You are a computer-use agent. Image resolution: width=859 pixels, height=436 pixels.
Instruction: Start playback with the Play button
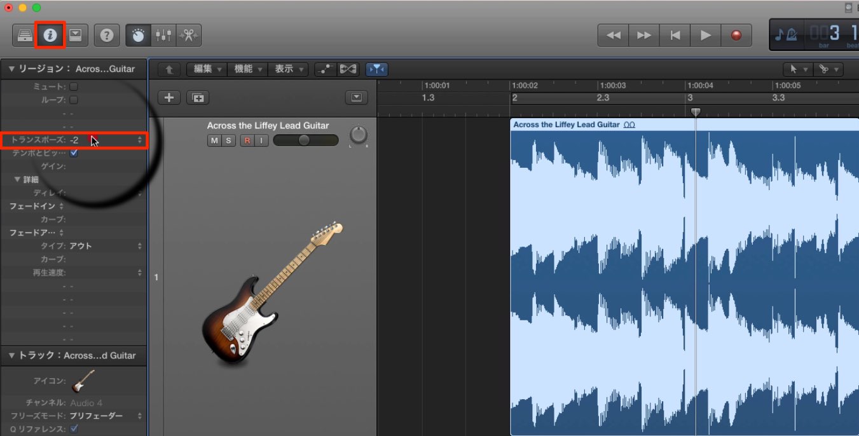[705, 36]
